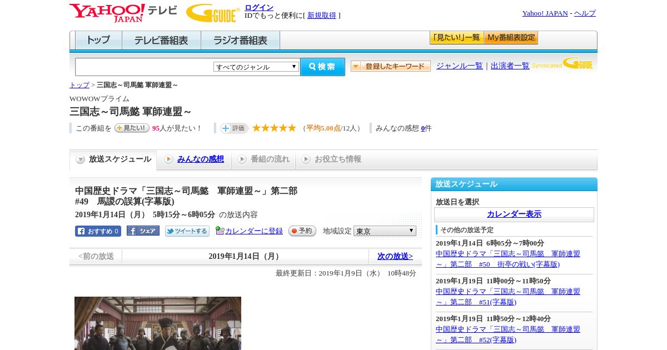Click the Facebook シェア button

coord(143,231)
